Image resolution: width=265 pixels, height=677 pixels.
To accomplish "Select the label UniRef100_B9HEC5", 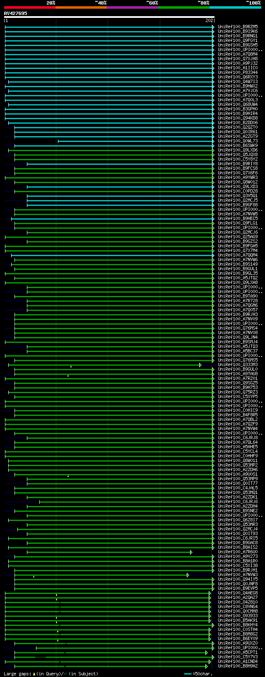I will (238, 219).
